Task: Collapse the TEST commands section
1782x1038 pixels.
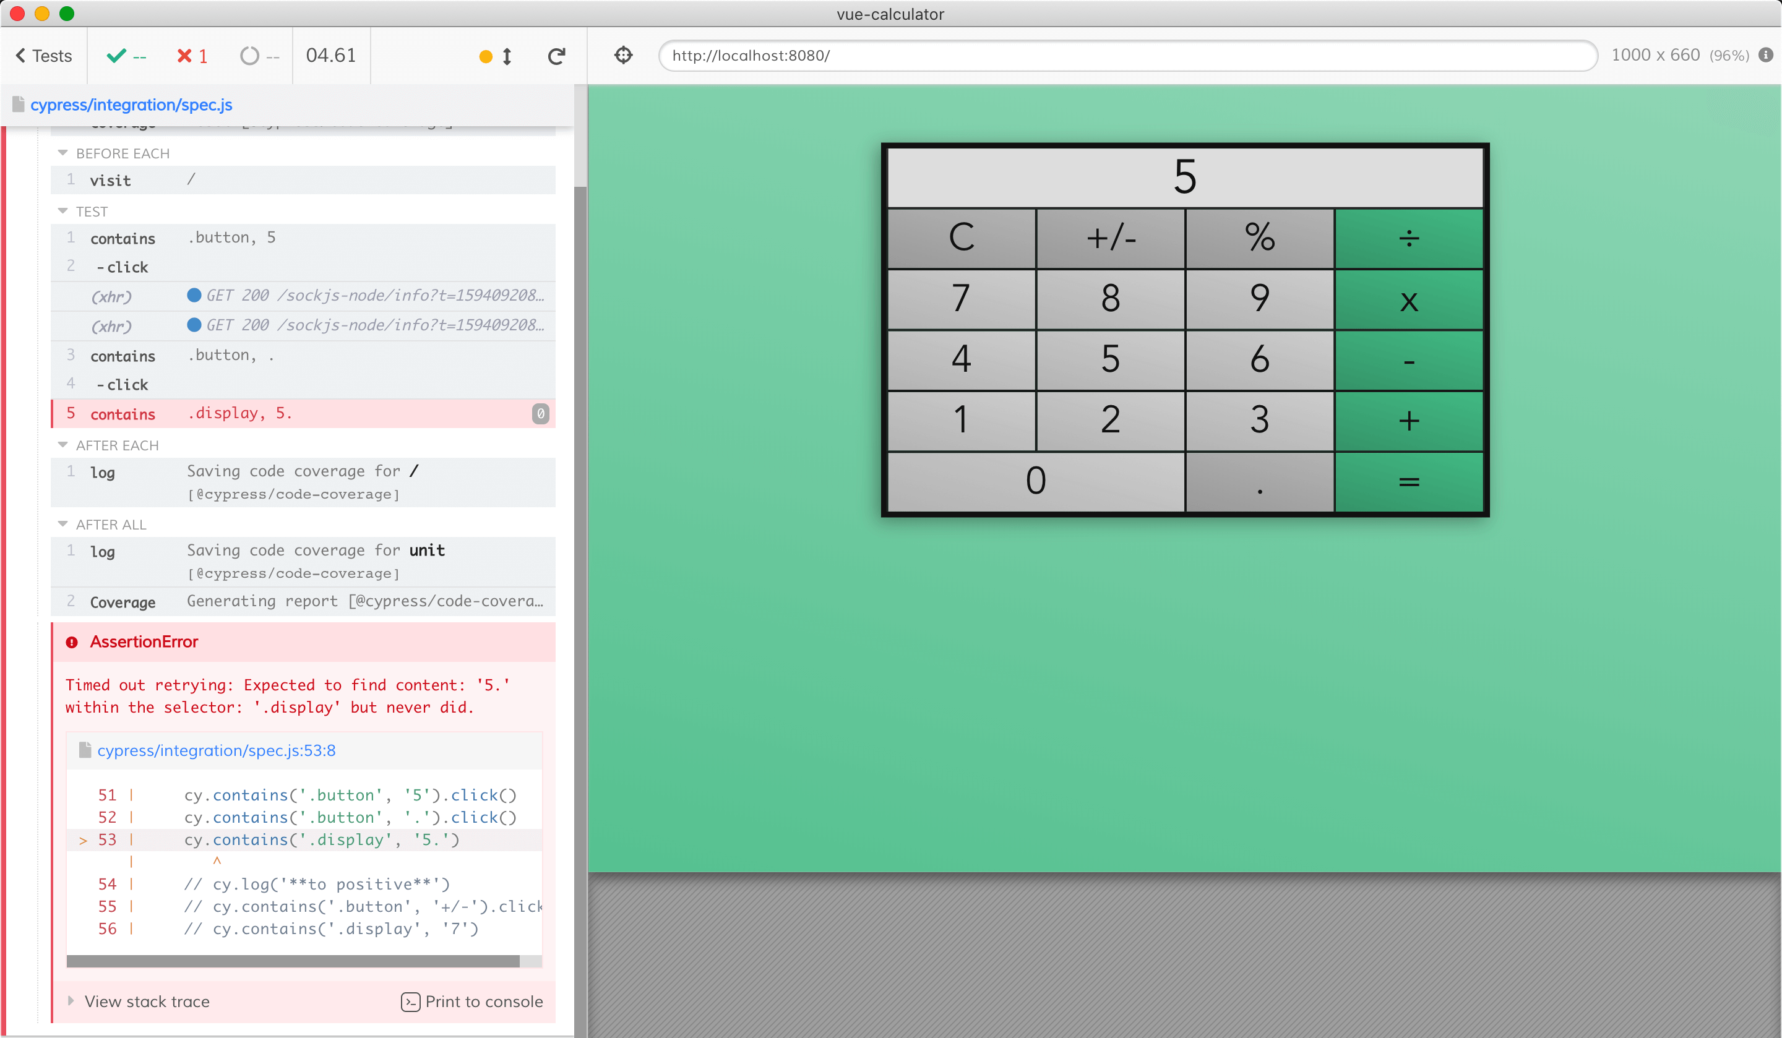Action: [83, 212]
